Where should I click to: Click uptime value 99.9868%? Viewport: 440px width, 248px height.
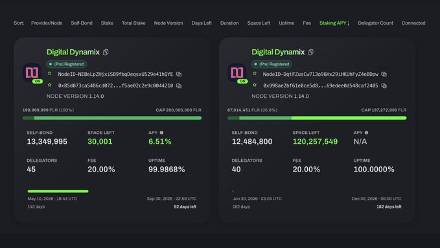167,170
